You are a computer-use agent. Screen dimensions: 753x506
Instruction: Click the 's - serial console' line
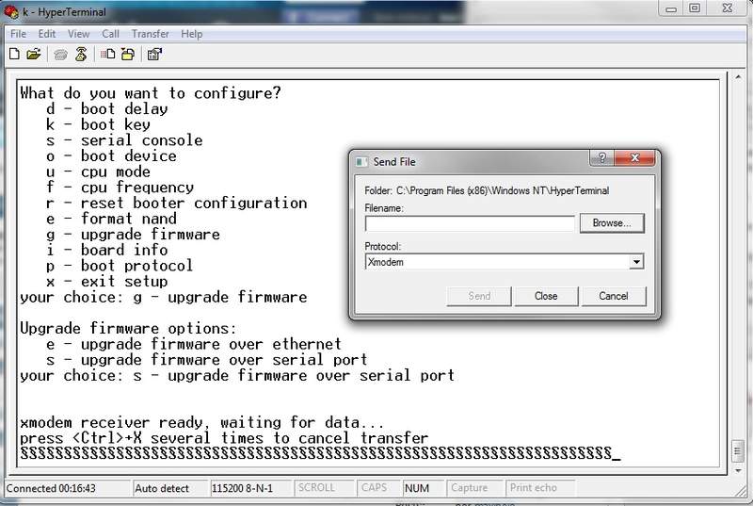pos(124,140)
